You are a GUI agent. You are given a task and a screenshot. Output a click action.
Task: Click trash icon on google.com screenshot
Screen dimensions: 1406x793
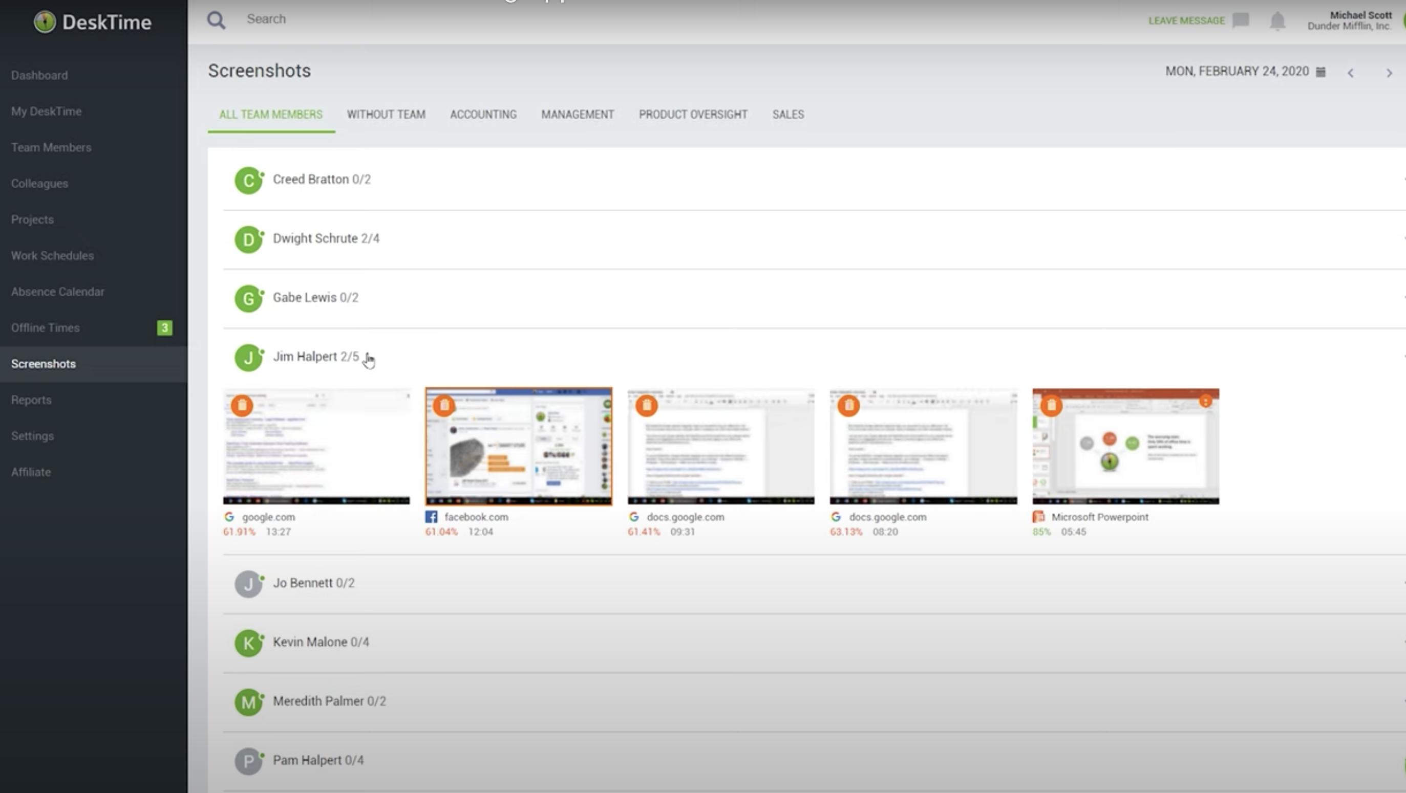[242, 405]
